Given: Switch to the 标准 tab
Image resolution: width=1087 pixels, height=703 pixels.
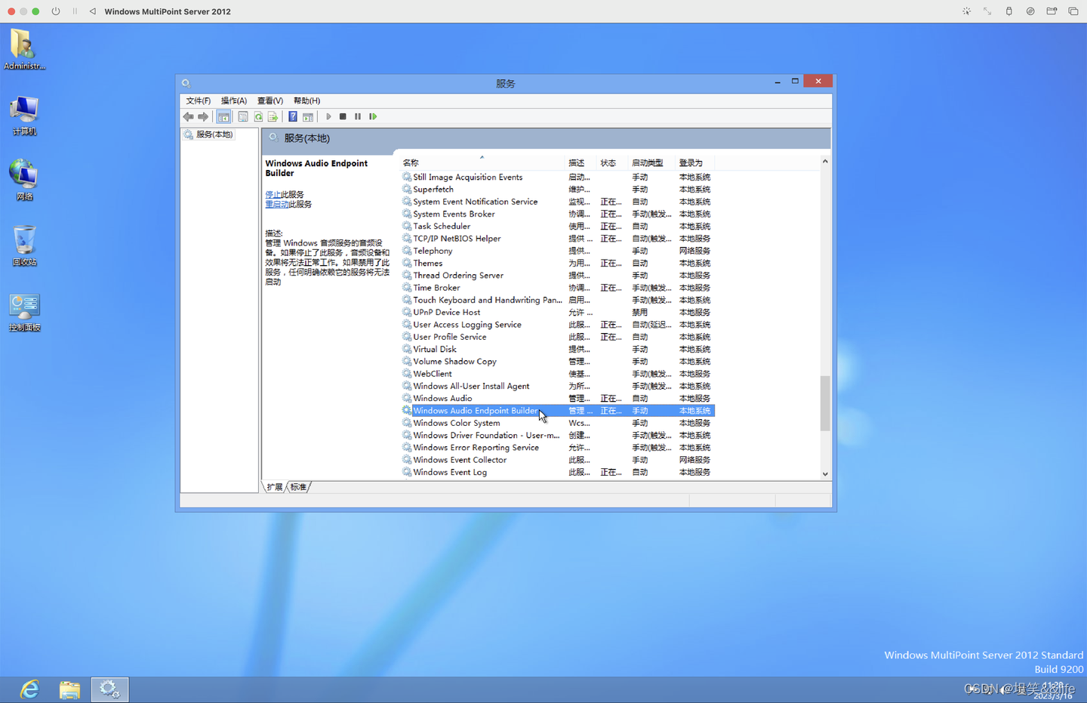Looking at the screenshot, I should point(299,487).
